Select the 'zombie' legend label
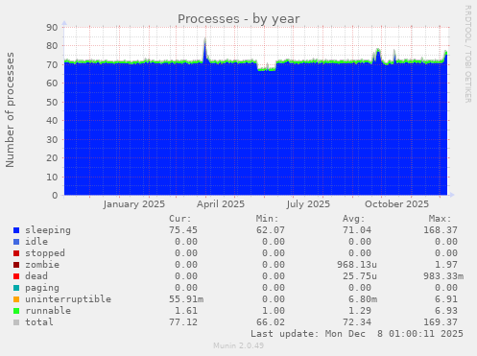The width and height of the screenshot is (477, 356). 42,265
